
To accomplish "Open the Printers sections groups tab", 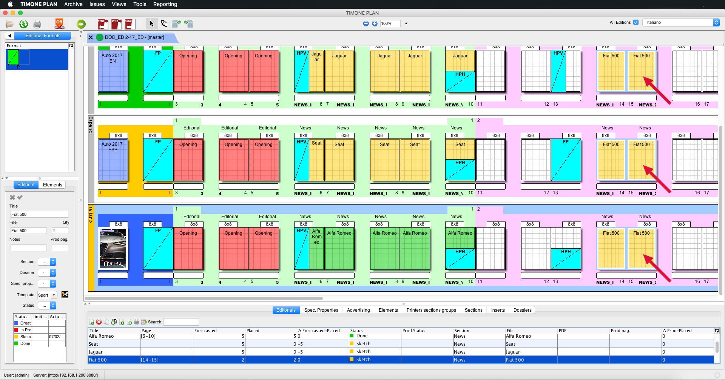I will 431,310.
